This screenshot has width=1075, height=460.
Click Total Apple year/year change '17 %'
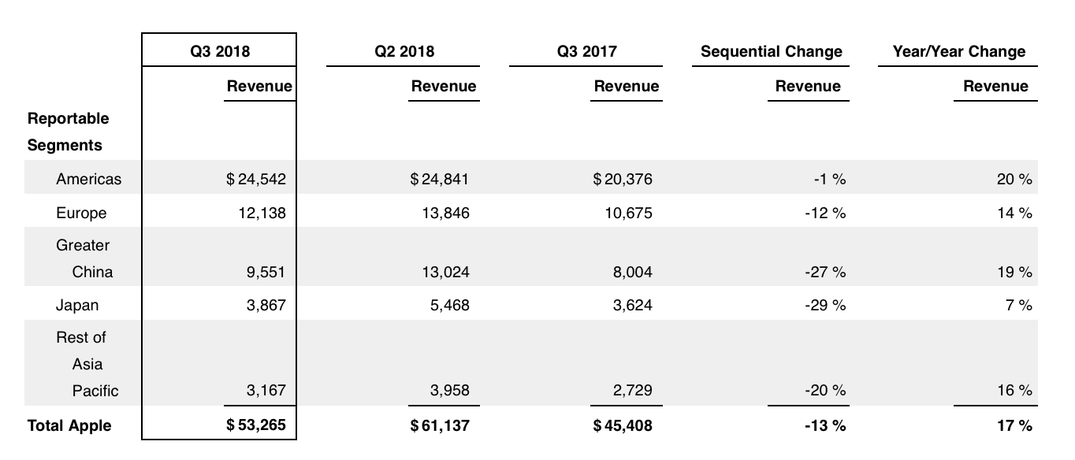click(x=1014, y=425)
